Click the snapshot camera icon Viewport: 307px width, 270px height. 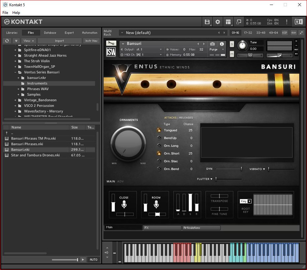coord(213,44)
